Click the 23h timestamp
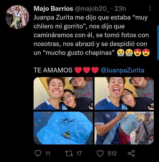Screen dimensions: 159x162 (120, 9)
